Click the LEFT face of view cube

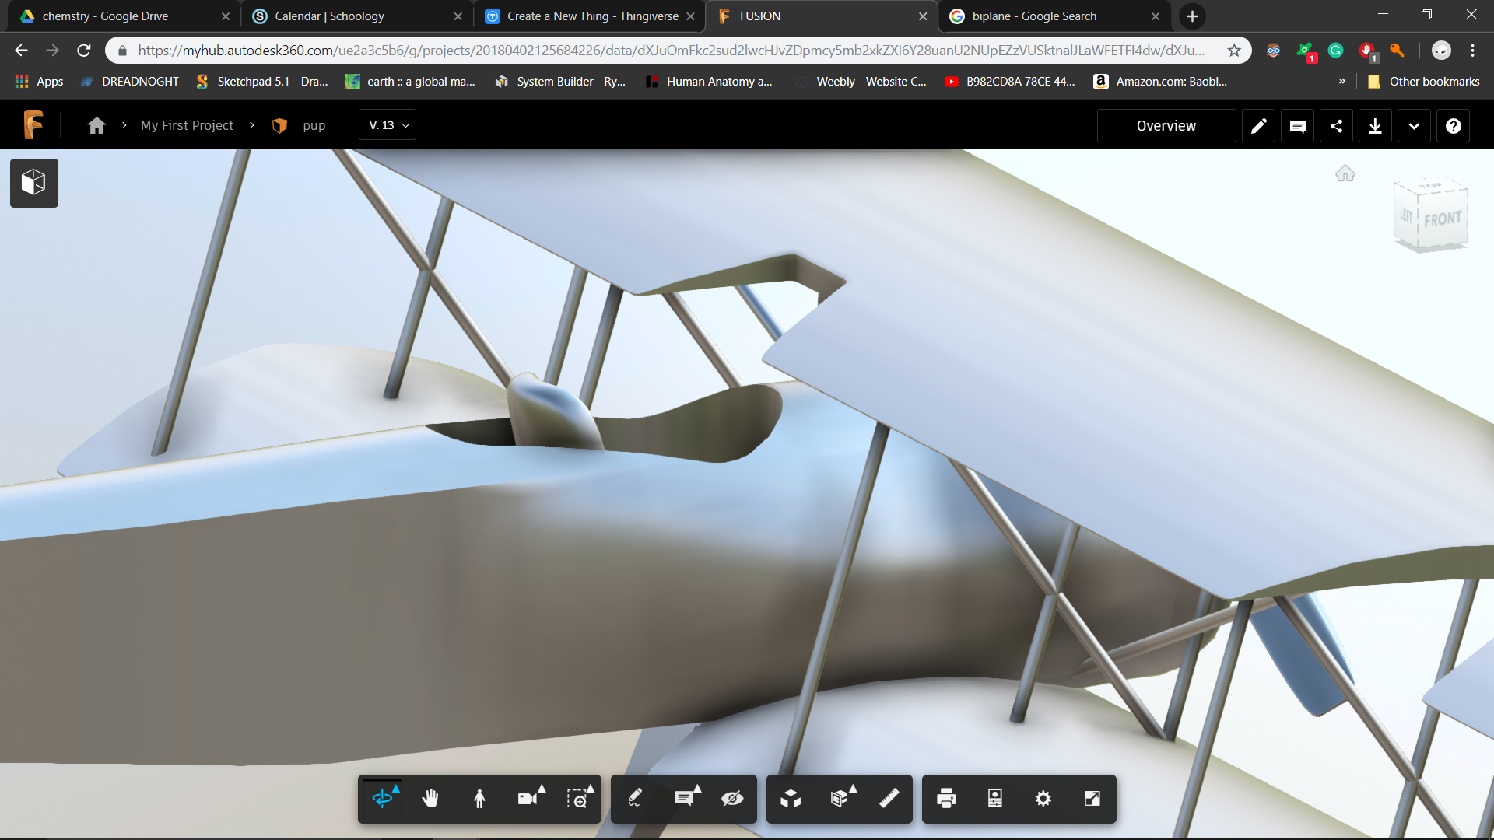tap(1406, 215)
